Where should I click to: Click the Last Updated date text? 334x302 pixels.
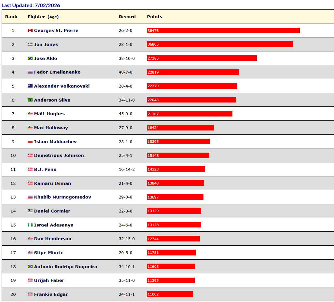(31, 5)
